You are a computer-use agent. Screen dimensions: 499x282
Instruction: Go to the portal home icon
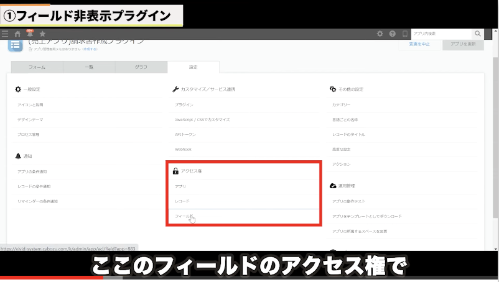pyautogui.click(x=17, y=34)
